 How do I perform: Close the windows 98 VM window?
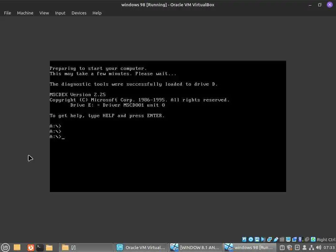(329, 5)
